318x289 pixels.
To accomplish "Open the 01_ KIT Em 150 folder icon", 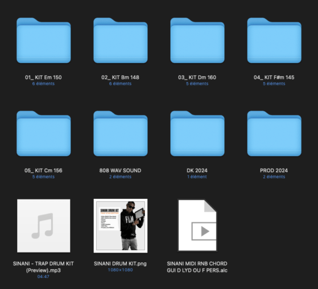I will click(44, 40).
